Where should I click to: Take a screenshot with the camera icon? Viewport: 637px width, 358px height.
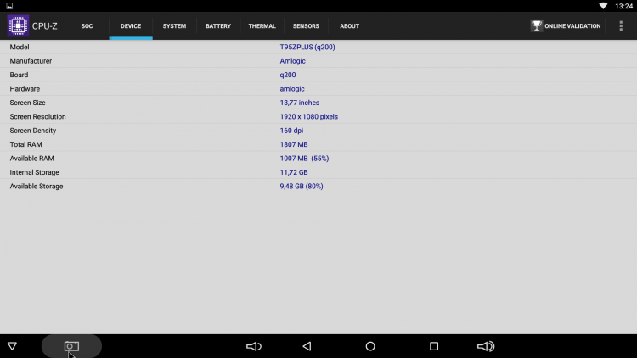[x=71, y=346]
